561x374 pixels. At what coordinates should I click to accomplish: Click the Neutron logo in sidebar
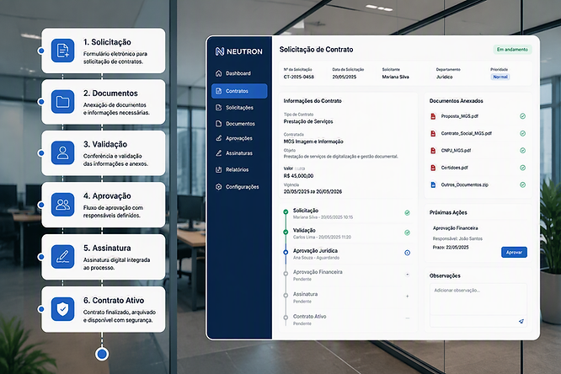(238, 51)
